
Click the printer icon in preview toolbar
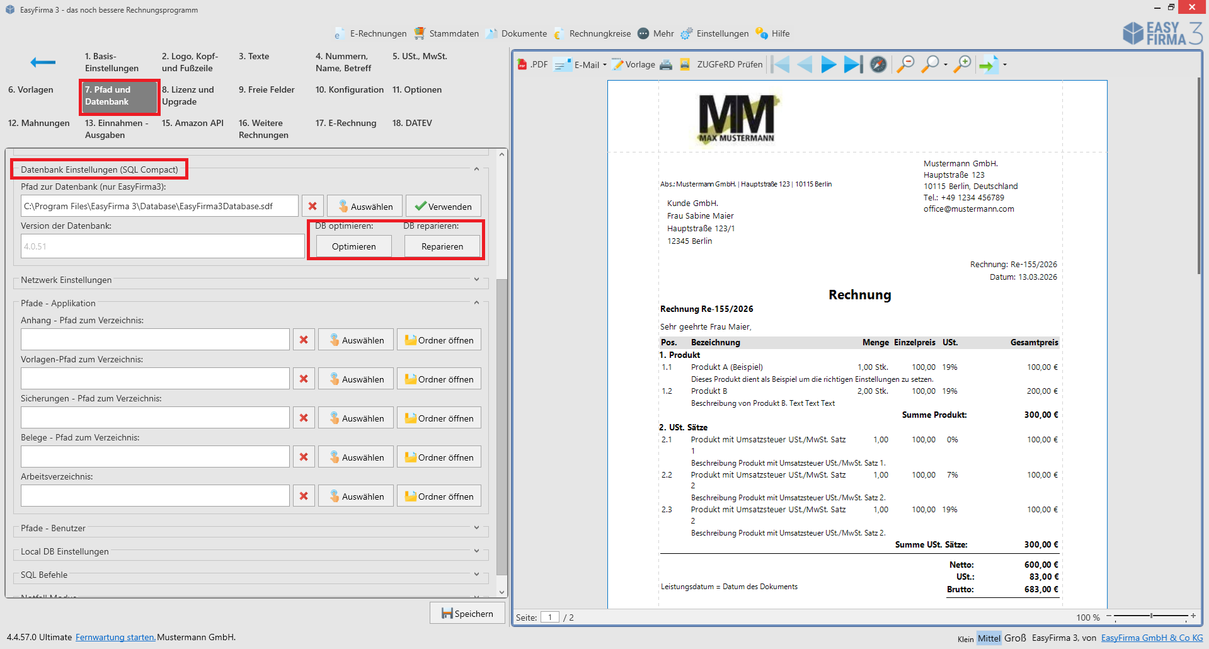(x=666, y=64)
